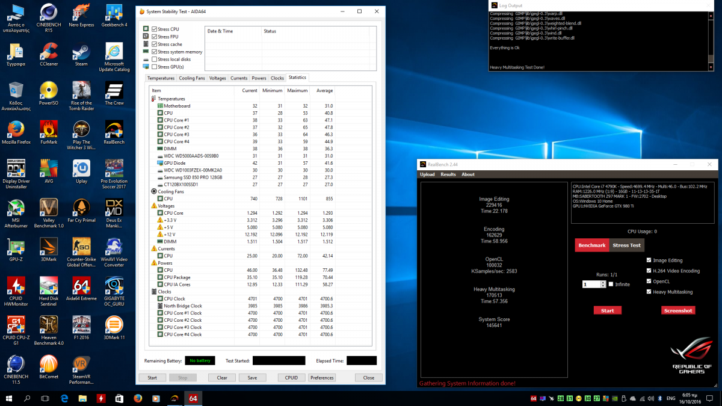Toggle the Stress cache checkbox

[154, 44]
